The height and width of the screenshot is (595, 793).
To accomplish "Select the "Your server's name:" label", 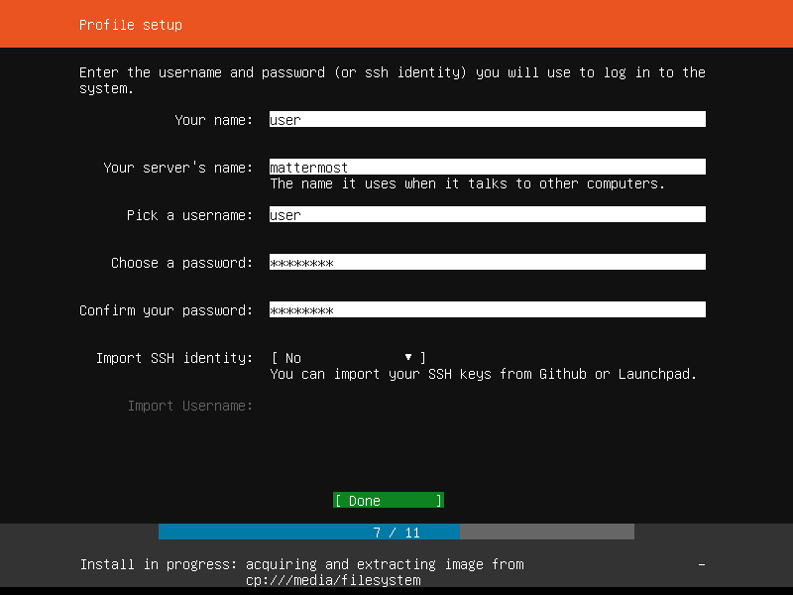I will click(x=177, y=168).
